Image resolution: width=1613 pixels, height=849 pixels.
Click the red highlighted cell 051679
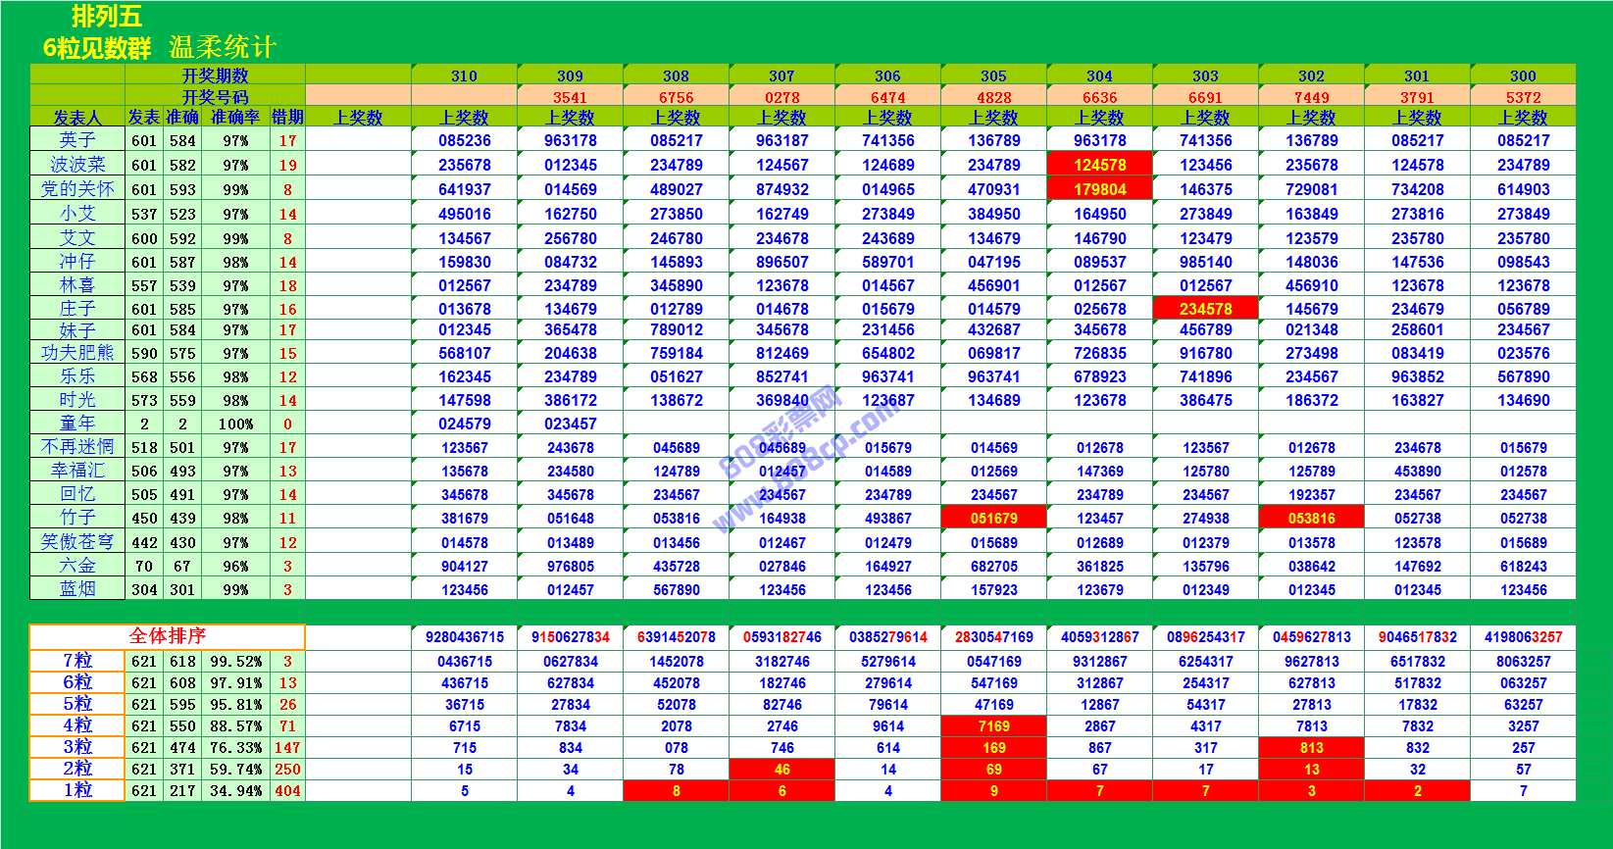(x=993, y=519)
